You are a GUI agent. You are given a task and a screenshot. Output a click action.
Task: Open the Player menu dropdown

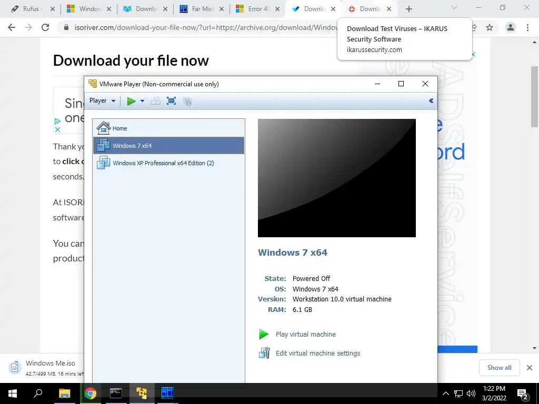[102, 100]
